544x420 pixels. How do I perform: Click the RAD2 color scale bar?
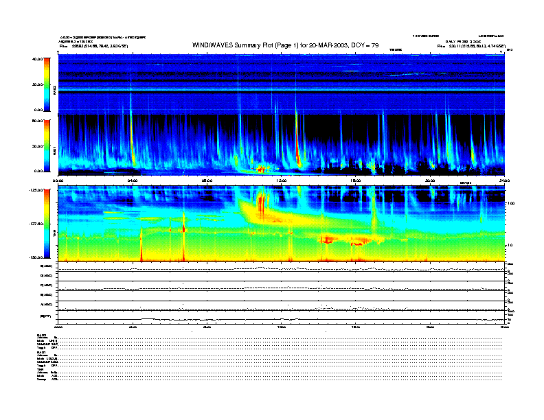pos(47,84)
